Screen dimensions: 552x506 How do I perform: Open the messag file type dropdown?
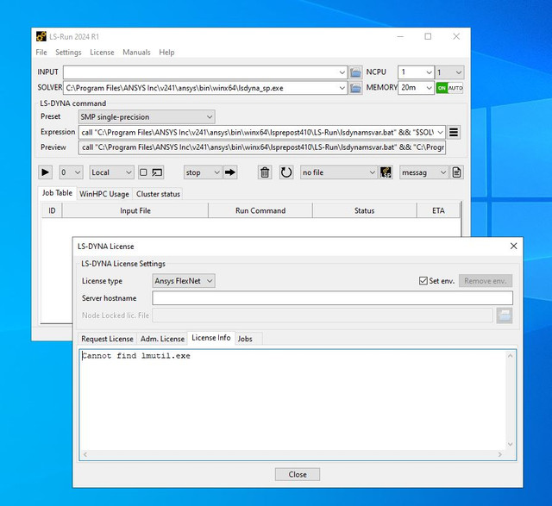click(x=423, y=172)
